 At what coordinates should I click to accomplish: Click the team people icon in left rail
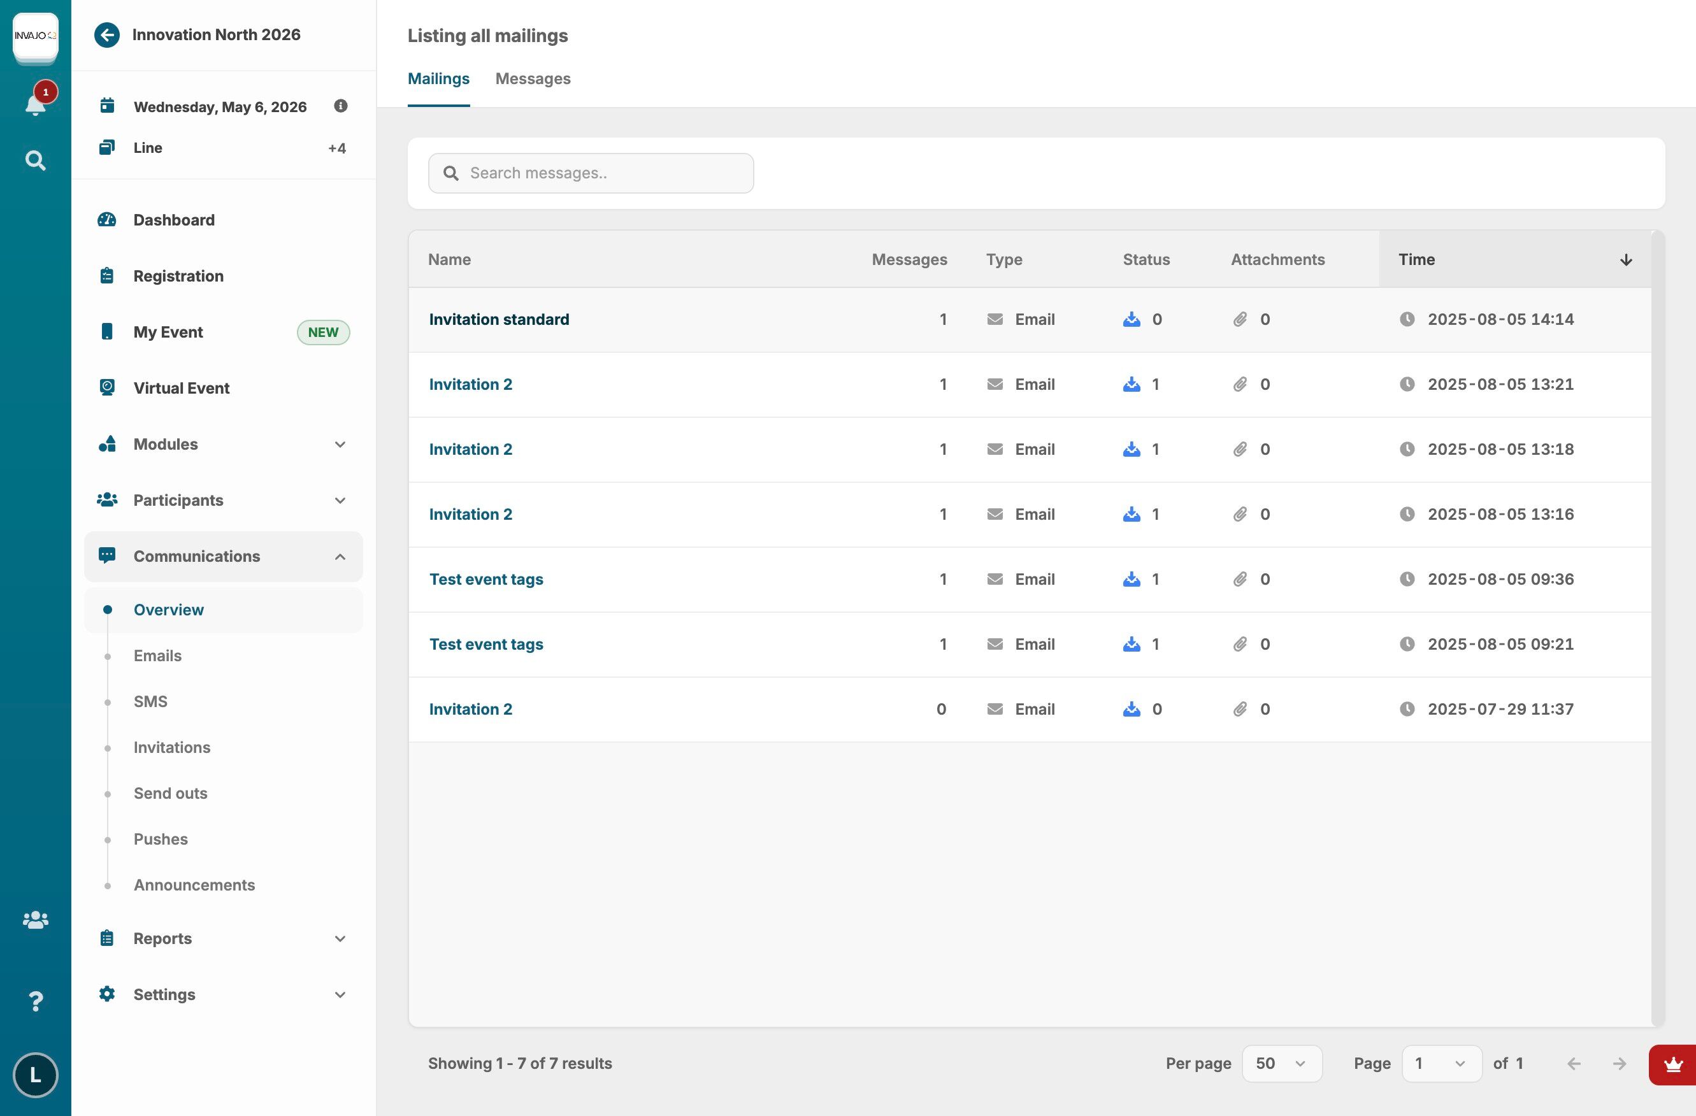35,920
